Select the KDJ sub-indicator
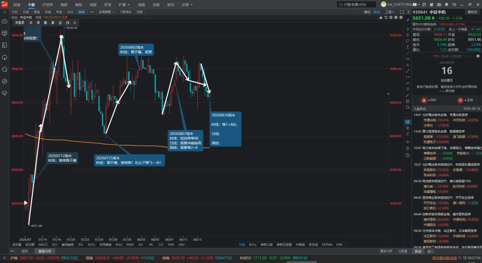 click(55, 245)
